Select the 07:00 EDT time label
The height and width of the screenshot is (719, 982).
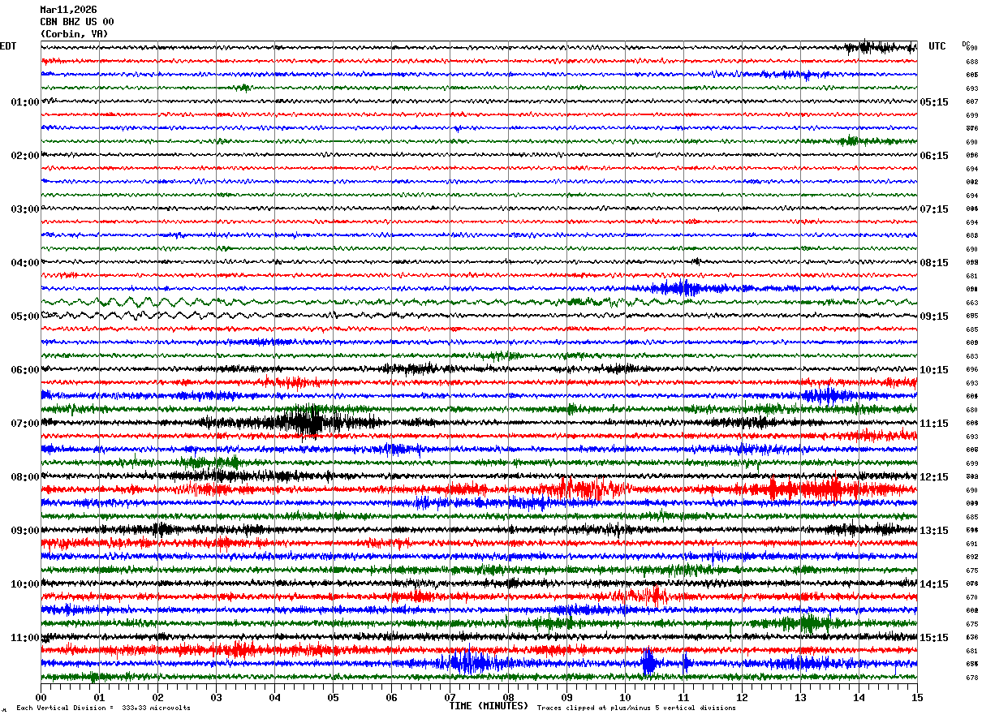click(x=25, y=424)
